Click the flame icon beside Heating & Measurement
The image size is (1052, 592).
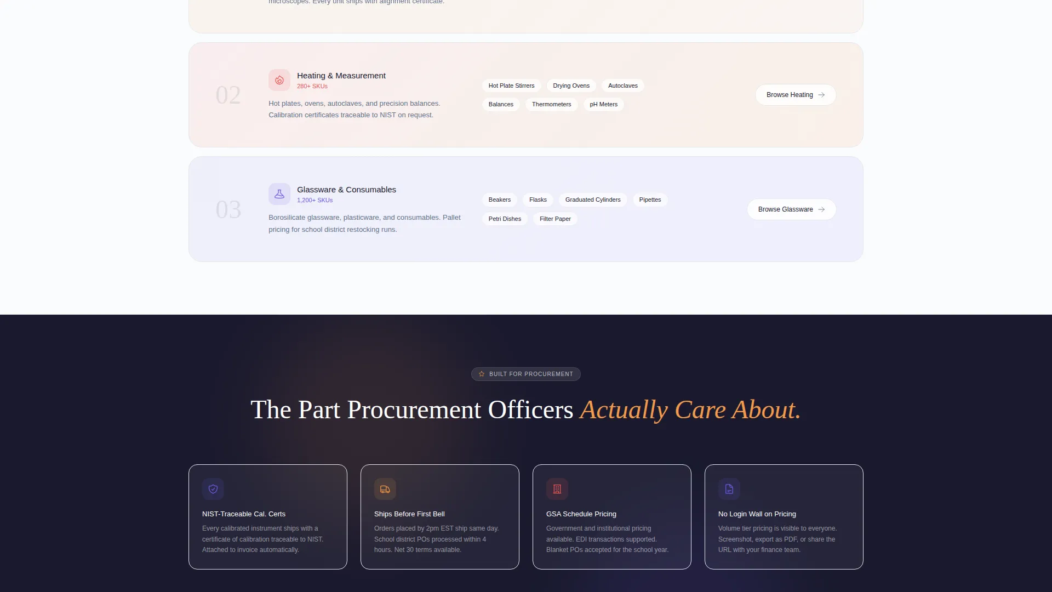point(279,80)
